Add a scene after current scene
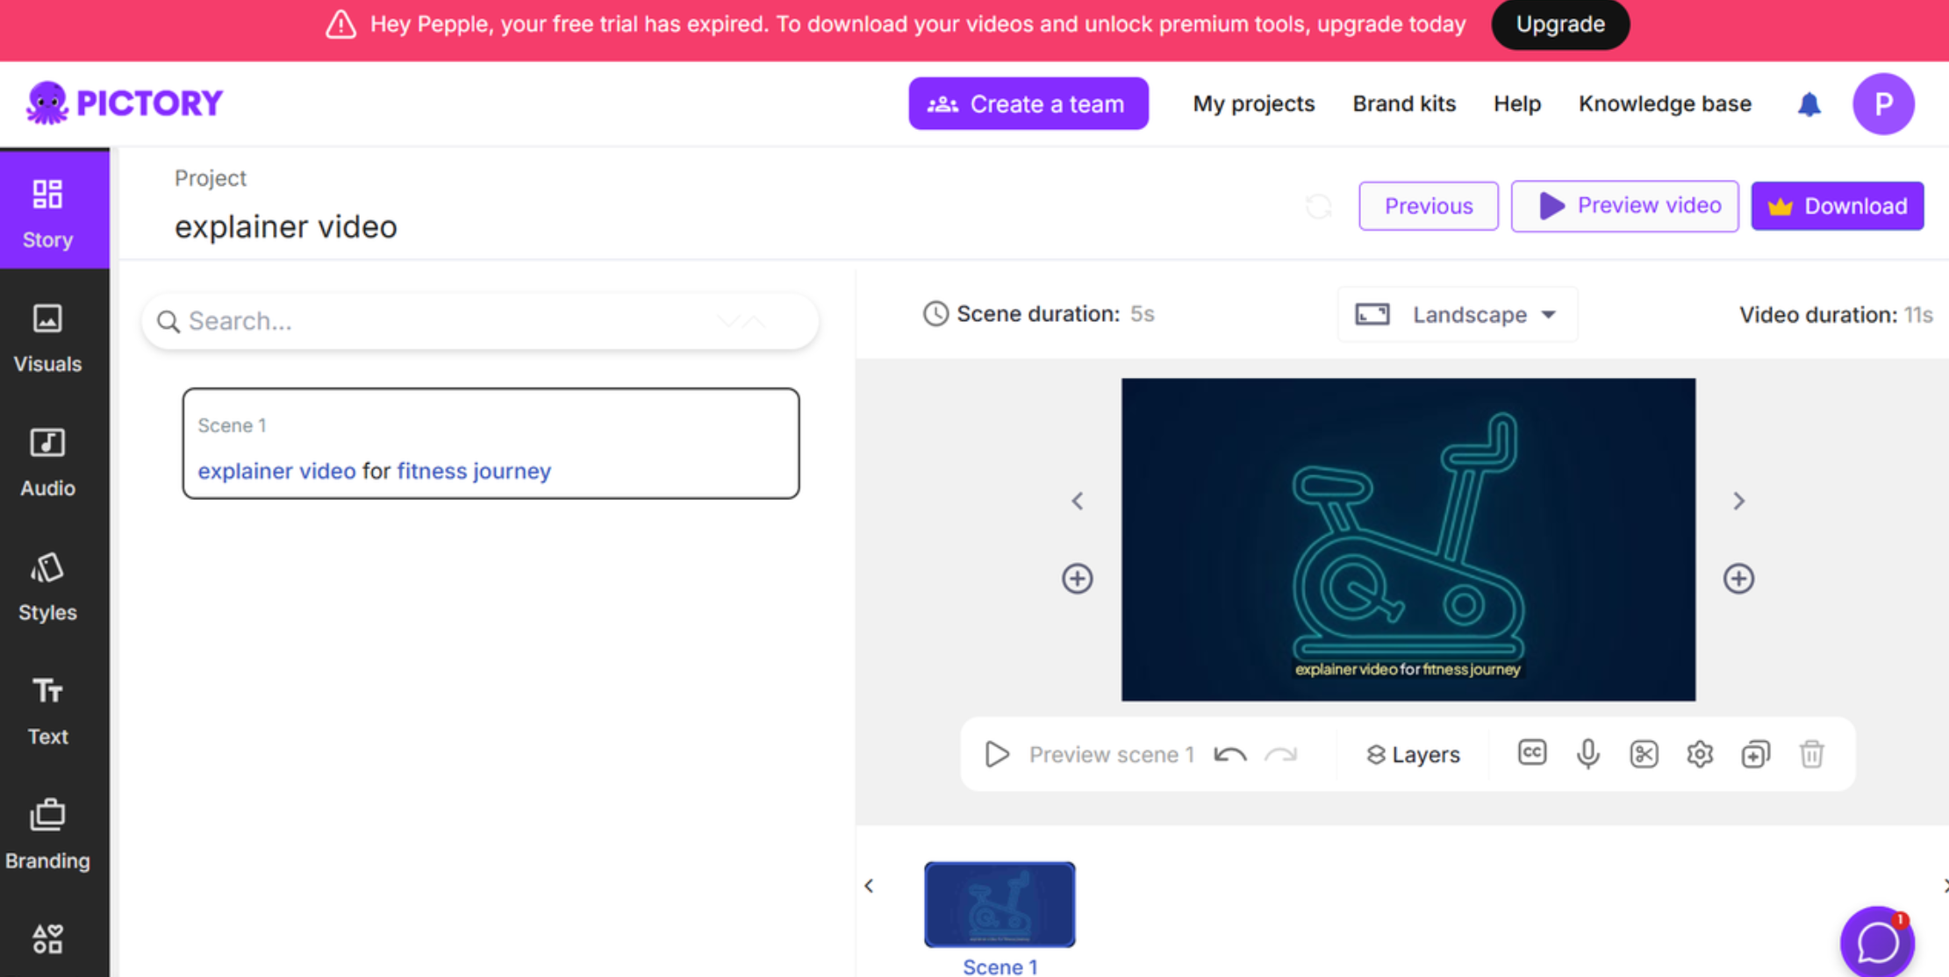 point(1738,579)
